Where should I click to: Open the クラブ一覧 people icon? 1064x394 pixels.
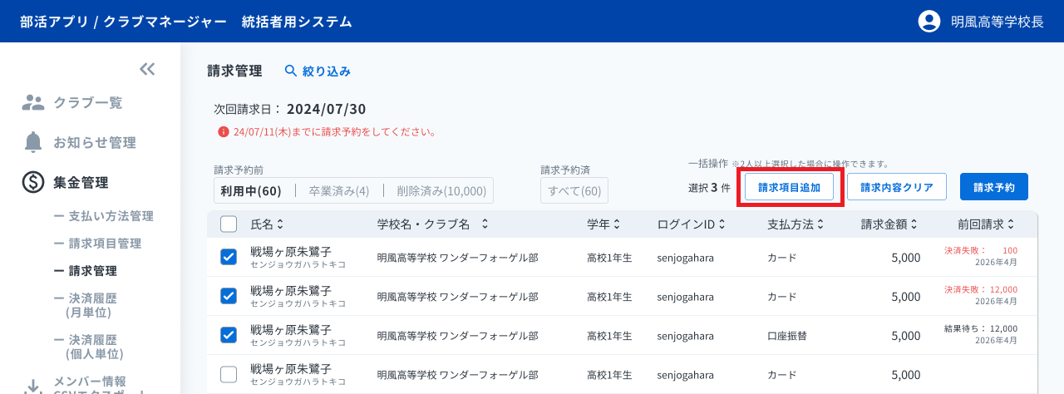[33, 103]
